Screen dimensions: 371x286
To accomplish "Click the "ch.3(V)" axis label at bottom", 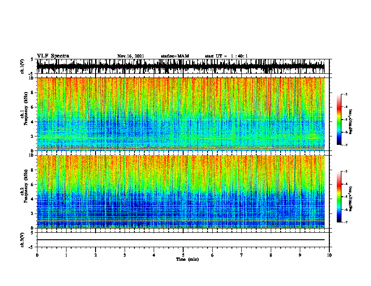I will pyautogui.click(x=22, y=240).
